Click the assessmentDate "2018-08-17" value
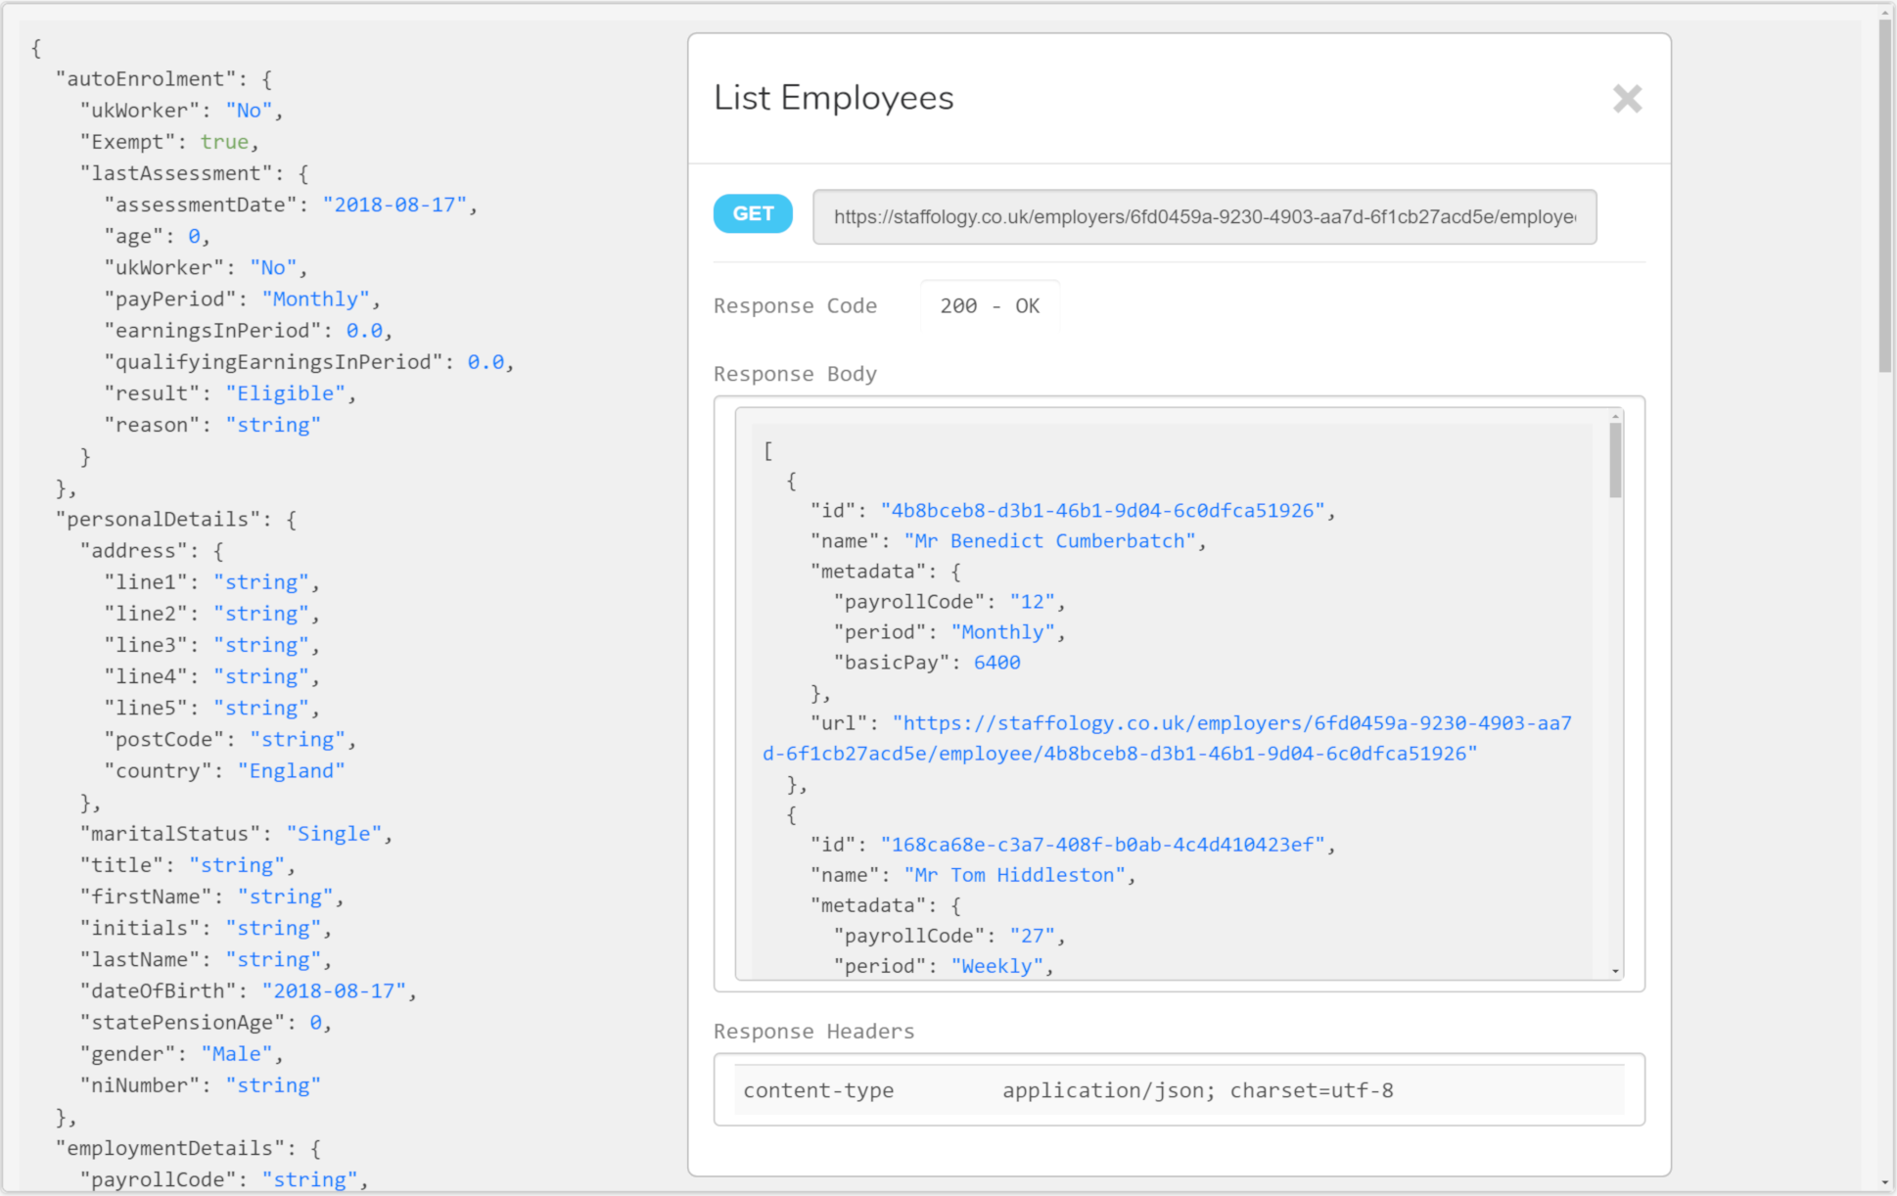The height and width of the screenshot is (1196, 1897). pyautogui.click(x=395, y=206)
